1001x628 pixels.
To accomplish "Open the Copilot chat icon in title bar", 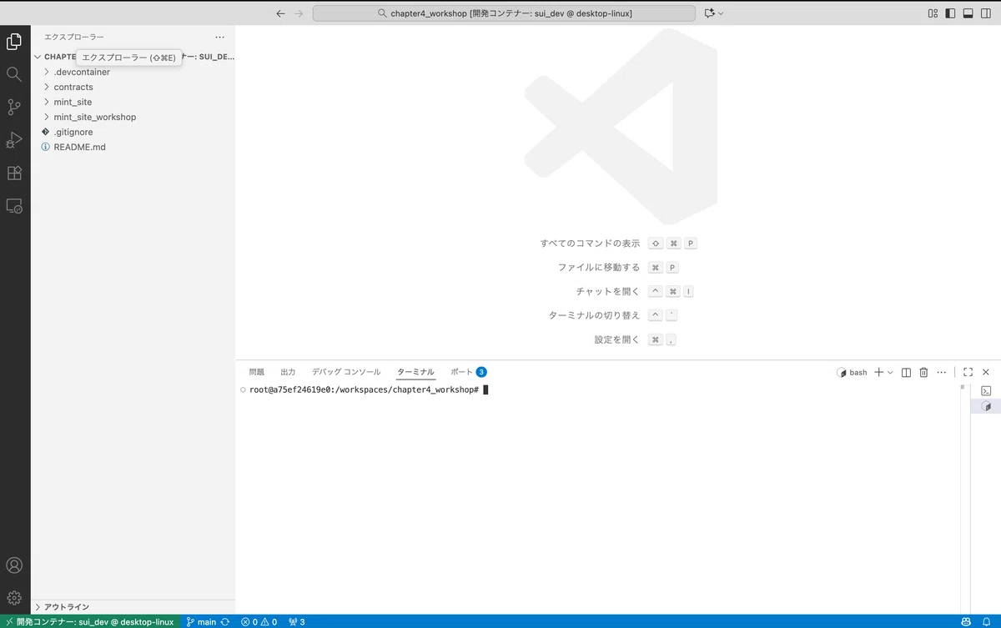I will [x=710, y=13].
